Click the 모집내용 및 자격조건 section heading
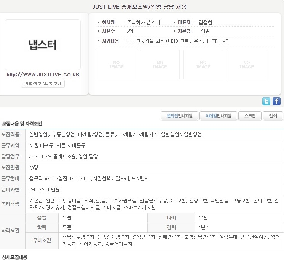 coord(22,124)
